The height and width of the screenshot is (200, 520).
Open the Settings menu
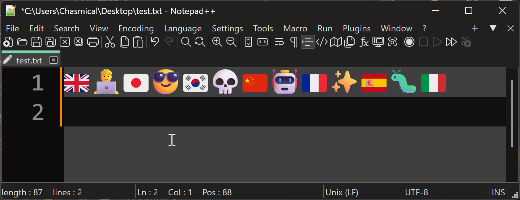coord(227,28)
